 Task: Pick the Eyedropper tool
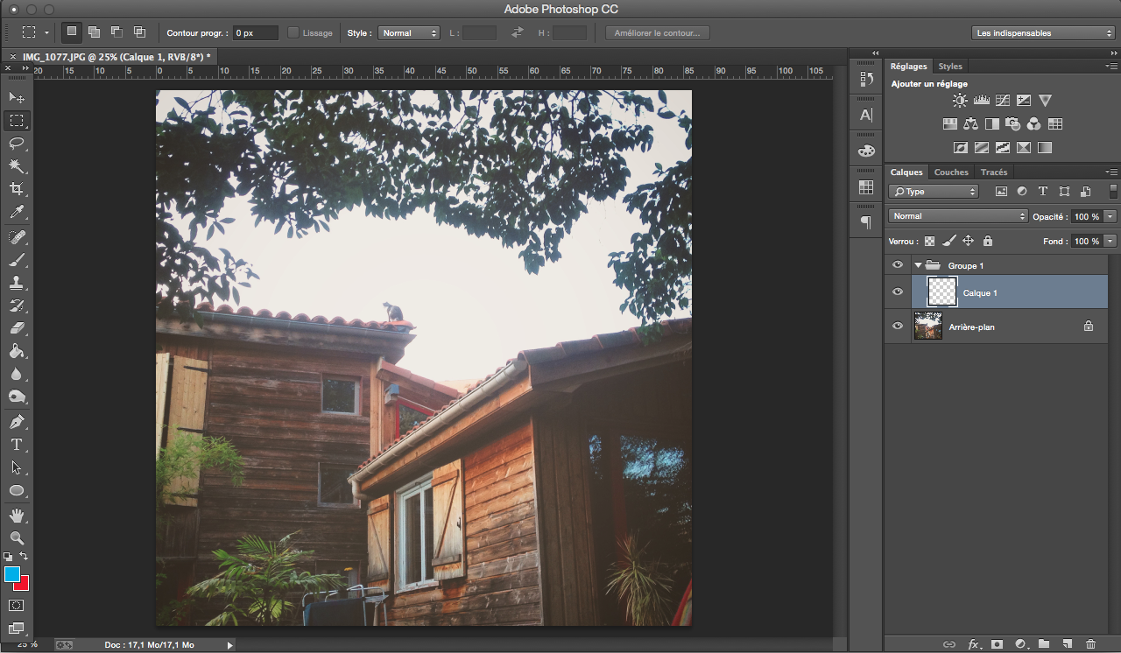pyautogui.click(x=17, y=212)
